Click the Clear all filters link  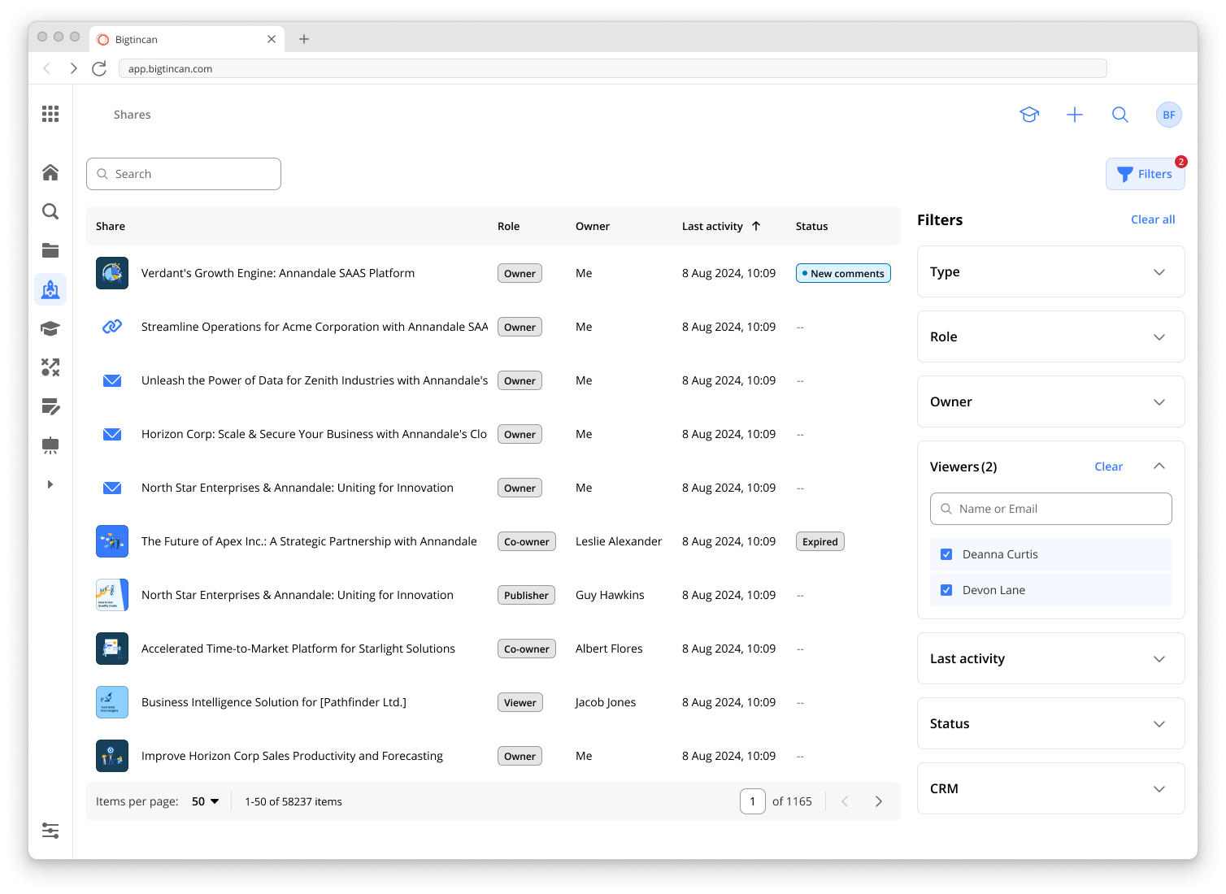click(x=1153, y=219)
